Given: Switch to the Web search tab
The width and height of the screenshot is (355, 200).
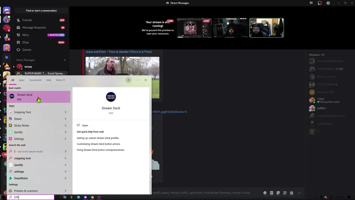Looking at the screenshot, I should pos(49,80).
